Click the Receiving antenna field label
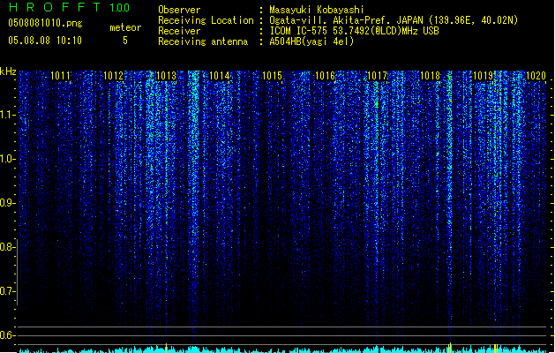555x353 pixels. click(x=203, y=41)
